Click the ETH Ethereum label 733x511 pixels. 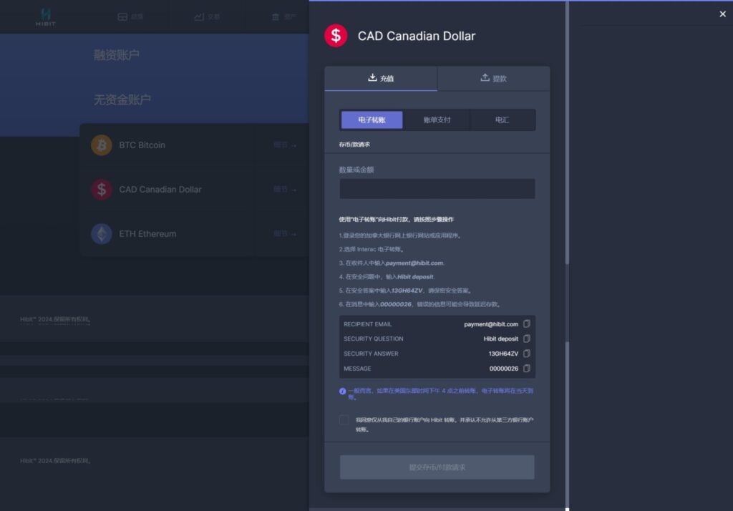click(x=147, y=234)
